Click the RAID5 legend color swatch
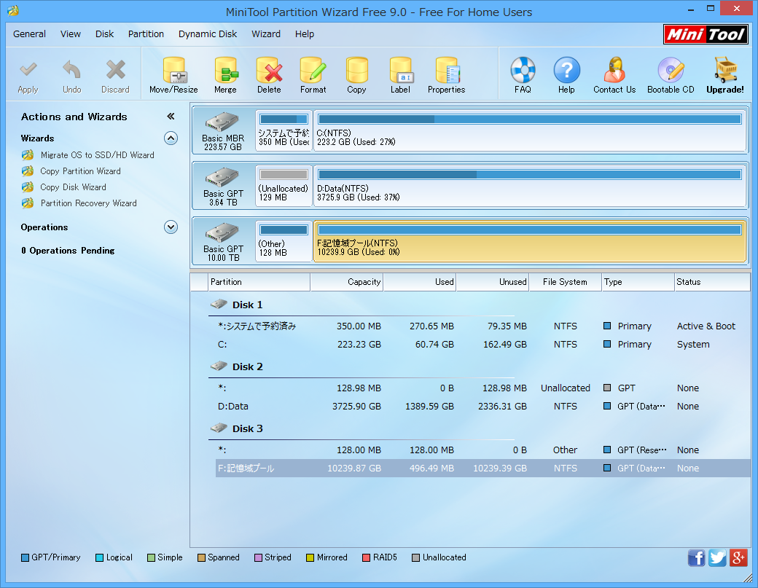The image size is (758, 588). 367,557
